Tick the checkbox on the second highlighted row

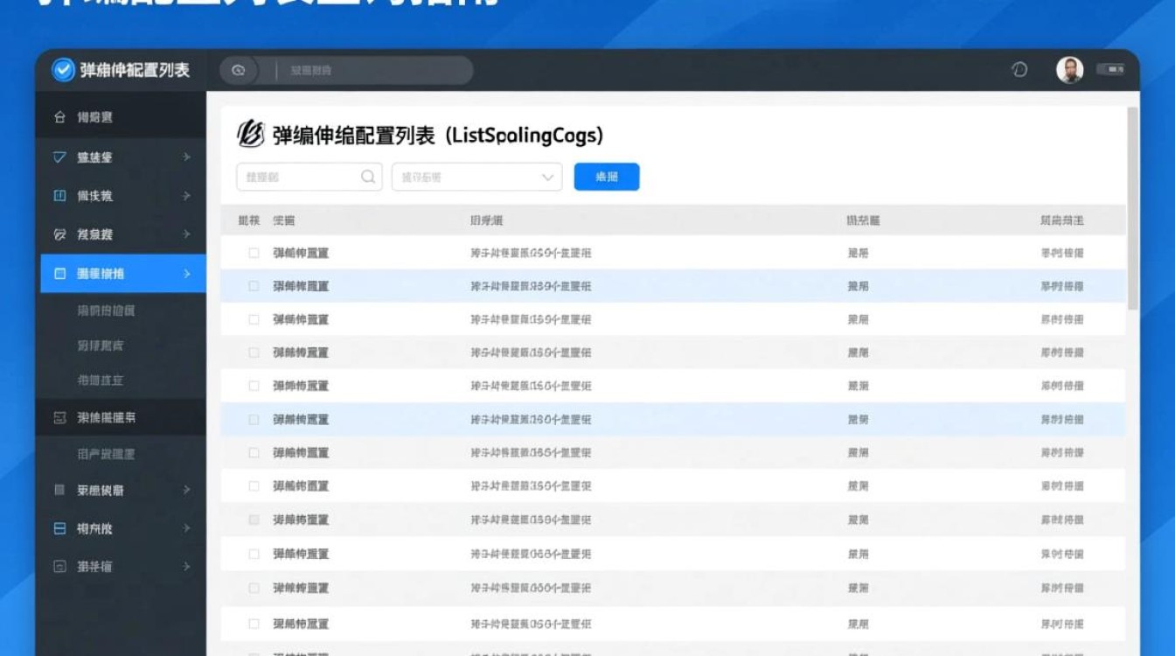point(253,419)
